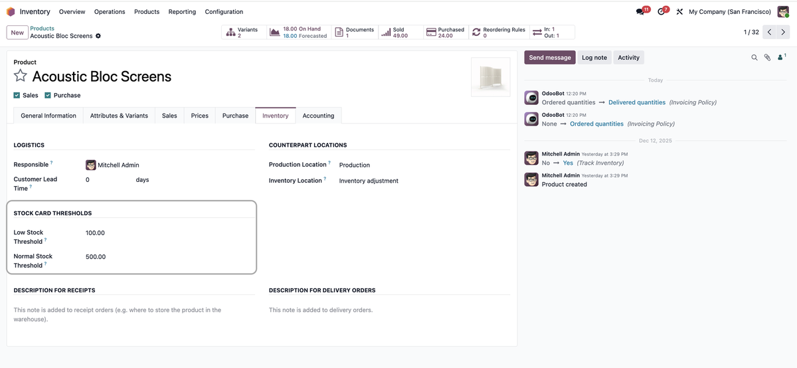This screenshot has width=797, height=368.
Task: Open the Production Location dropdown field
Action: tap(424, 165)
